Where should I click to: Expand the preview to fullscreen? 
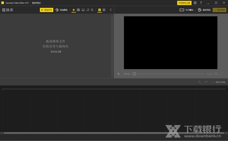221,74
